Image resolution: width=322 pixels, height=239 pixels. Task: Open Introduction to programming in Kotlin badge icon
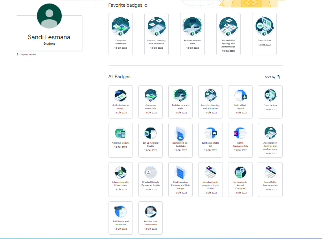(210, 172)
